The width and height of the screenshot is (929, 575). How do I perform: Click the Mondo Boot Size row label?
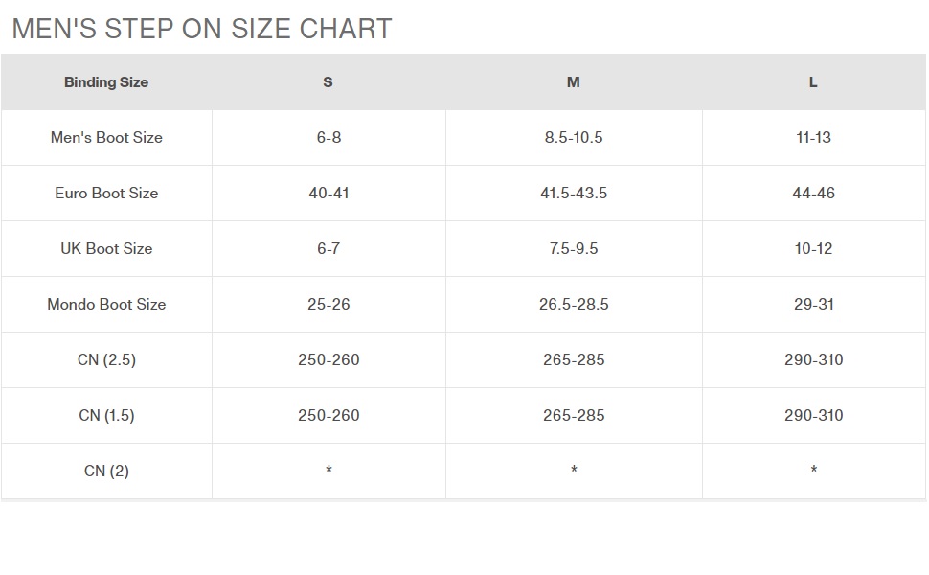click(106, 305)
